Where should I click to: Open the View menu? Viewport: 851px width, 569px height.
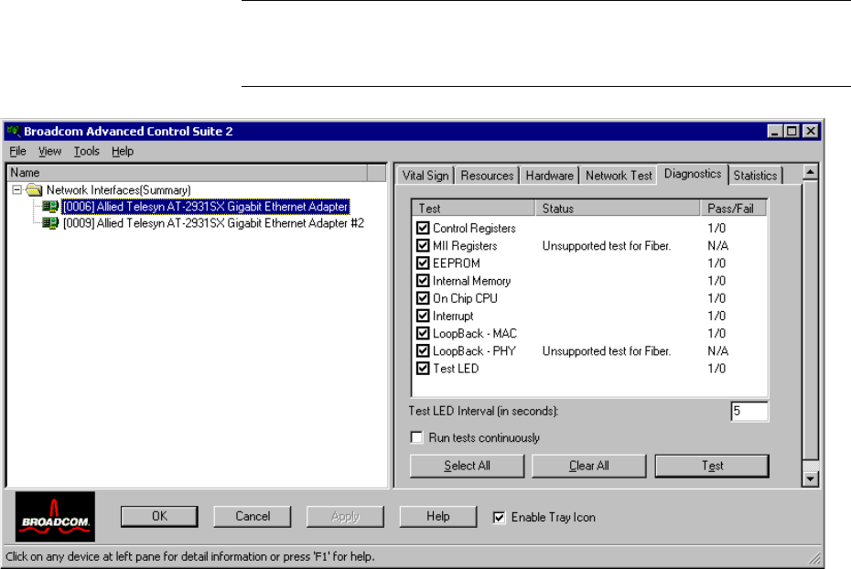50,151
